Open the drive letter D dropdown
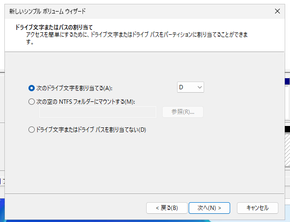The height and width of the screenshot is (222, 290). coord(191,87)
